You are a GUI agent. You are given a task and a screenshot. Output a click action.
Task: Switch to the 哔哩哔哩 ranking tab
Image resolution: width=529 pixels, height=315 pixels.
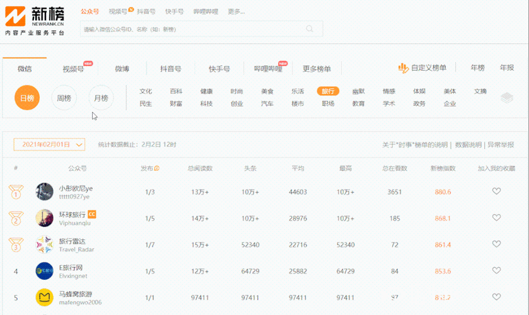[268, 69]
